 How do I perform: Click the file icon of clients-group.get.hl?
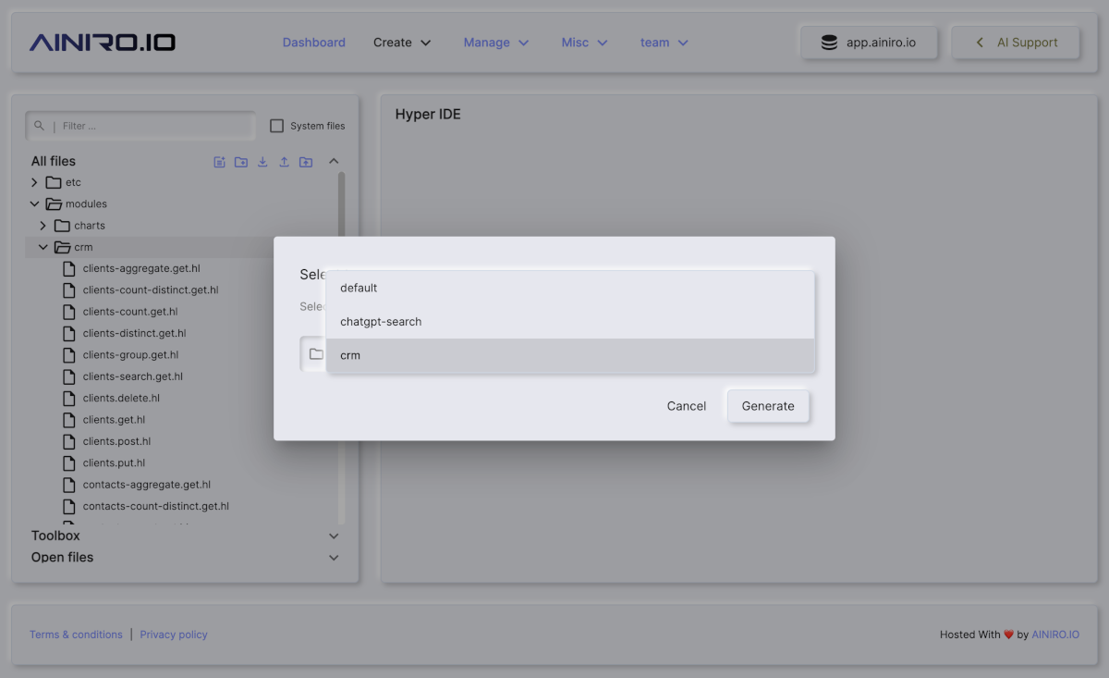click(69, 355)
